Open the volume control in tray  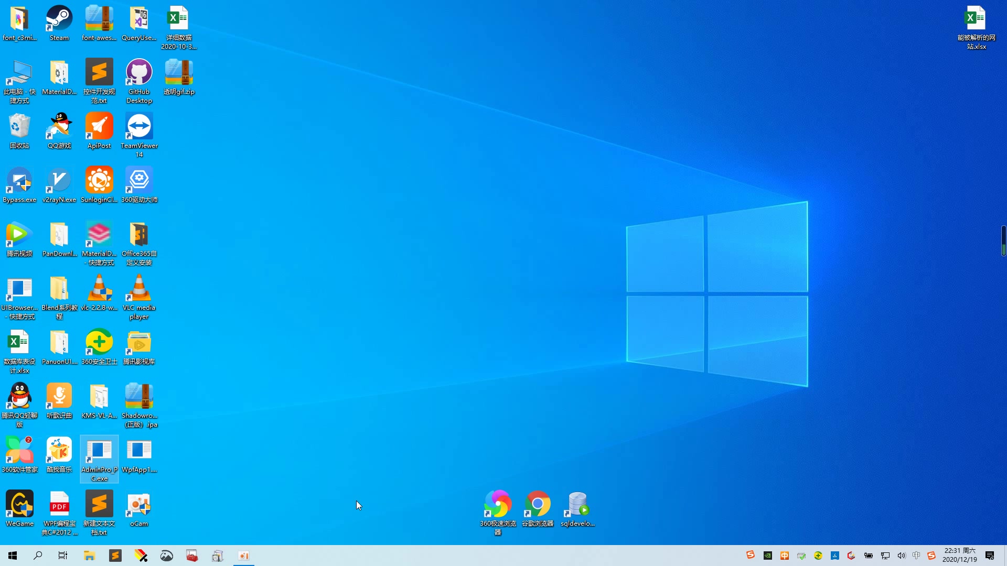point(902,556)
